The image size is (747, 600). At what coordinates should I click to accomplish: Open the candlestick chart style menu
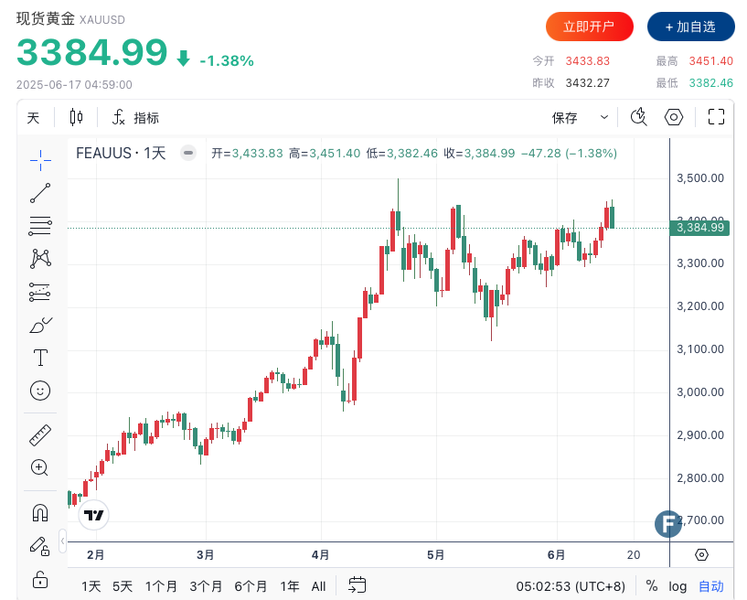76,117
